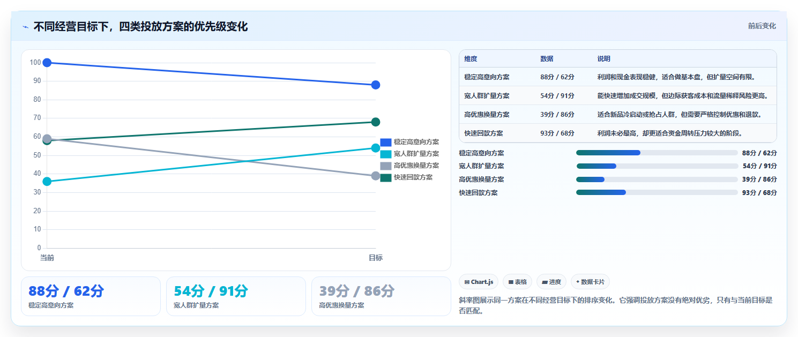Open the 88分 / 62分 data card

91,296
